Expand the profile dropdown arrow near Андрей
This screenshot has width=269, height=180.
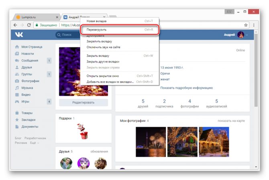click(247, 35)
